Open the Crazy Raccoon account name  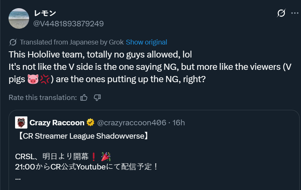57,123
